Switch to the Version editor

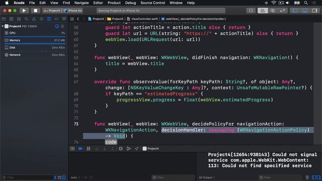[282, 11]
